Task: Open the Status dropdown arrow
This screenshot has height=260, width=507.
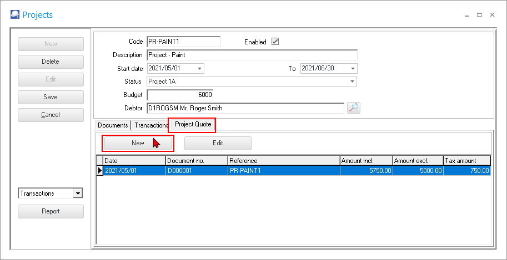Action: pos(353,81)
